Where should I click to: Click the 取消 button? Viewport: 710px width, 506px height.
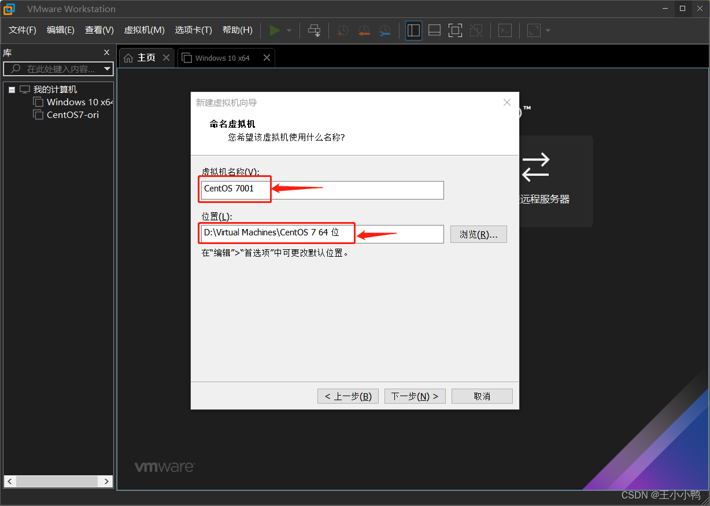pyautogui.click(x=482, y=396)
